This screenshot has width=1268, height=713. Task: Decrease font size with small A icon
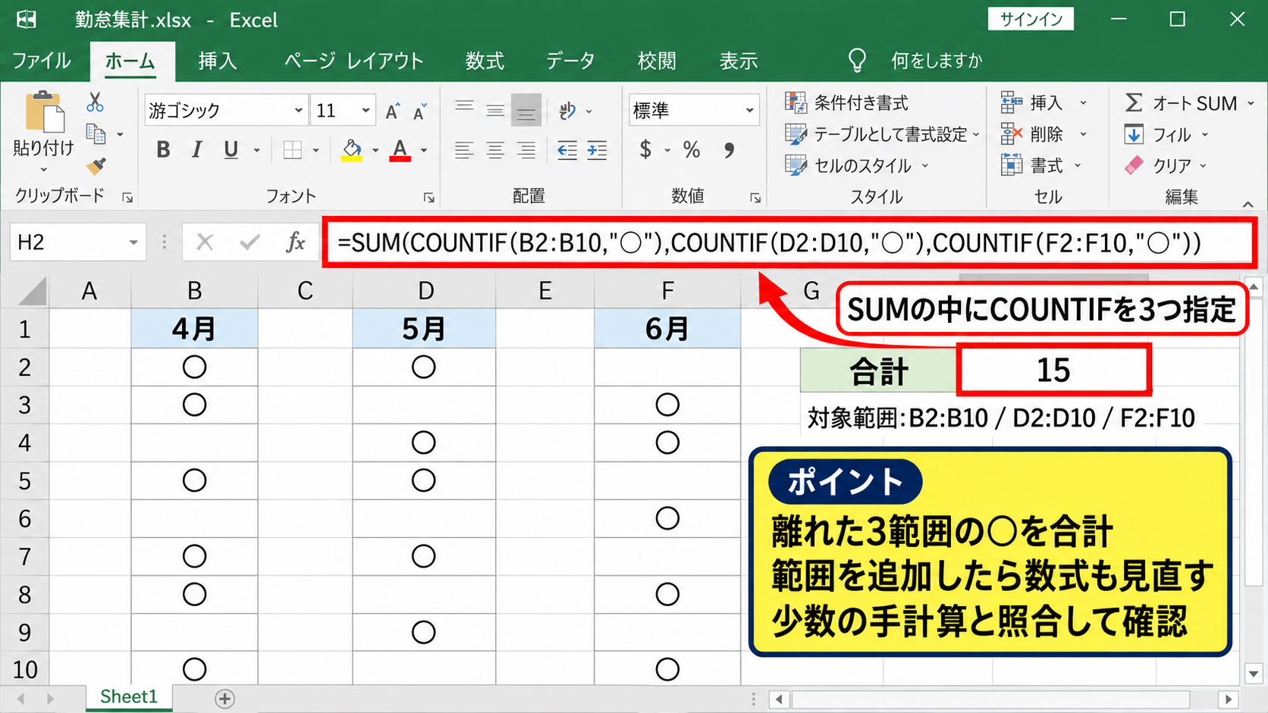tap(419, 111)
